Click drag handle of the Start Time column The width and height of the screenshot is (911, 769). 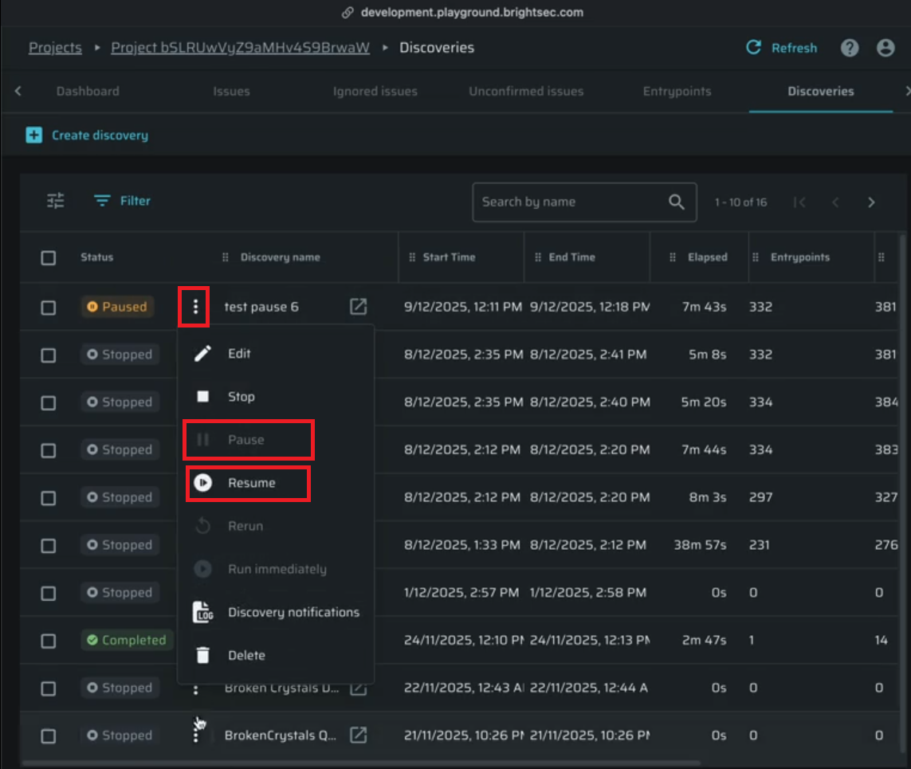(412, 257)
